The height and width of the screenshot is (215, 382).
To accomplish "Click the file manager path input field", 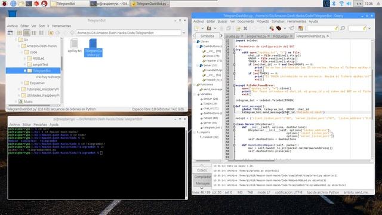I will [129, 33].
